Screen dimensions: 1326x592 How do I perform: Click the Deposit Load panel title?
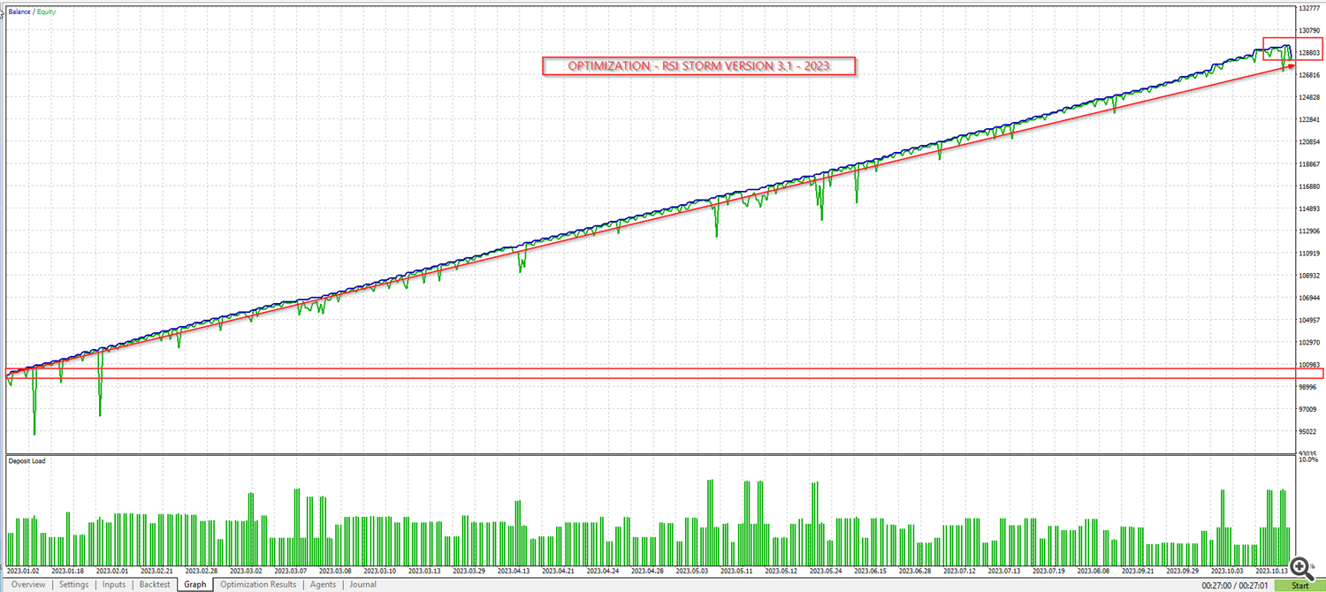(x=27, y=460)
